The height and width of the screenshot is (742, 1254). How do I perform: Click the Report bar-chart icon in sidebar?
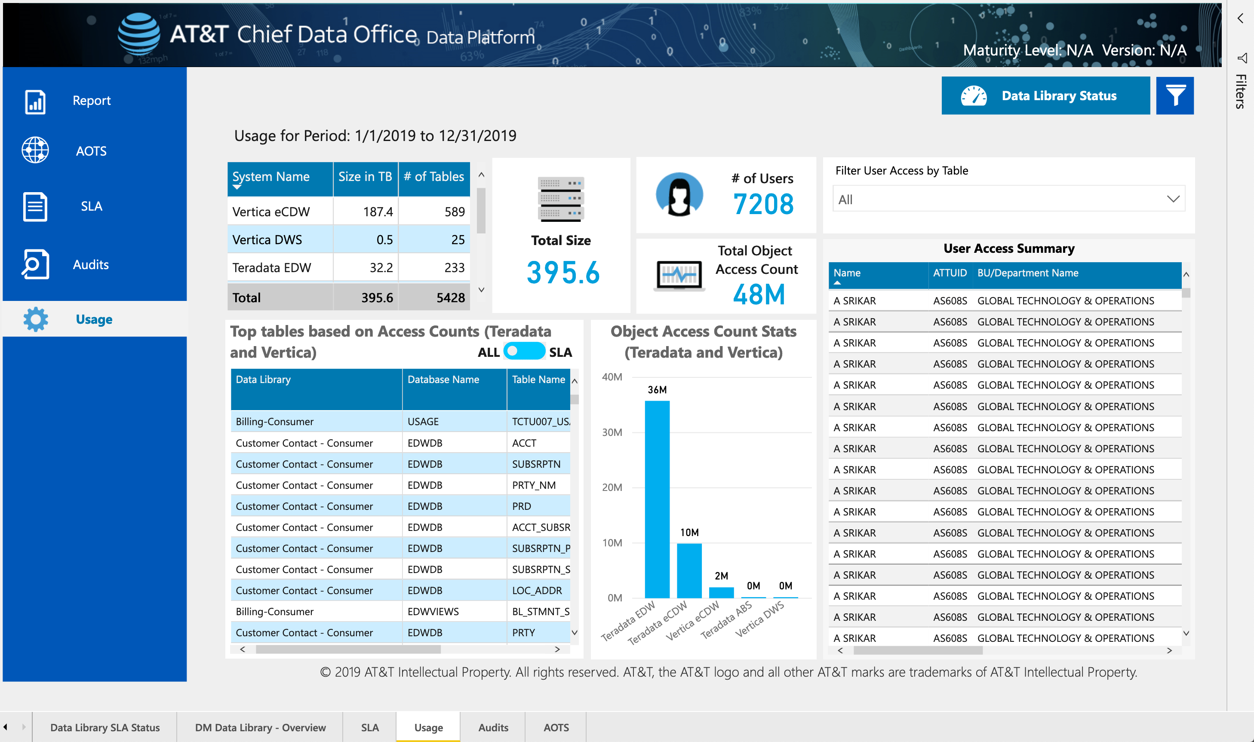[x=35, y=101]
